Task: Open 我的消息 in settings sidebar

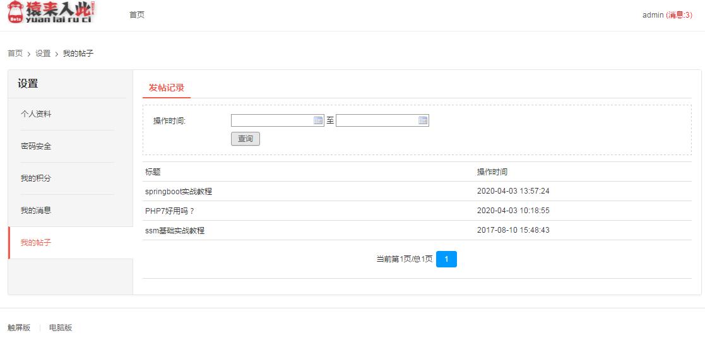Action: 36,211
